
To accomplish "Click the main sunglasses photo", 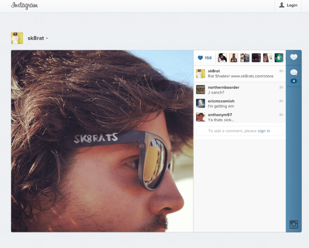I will tap(102, 141).
